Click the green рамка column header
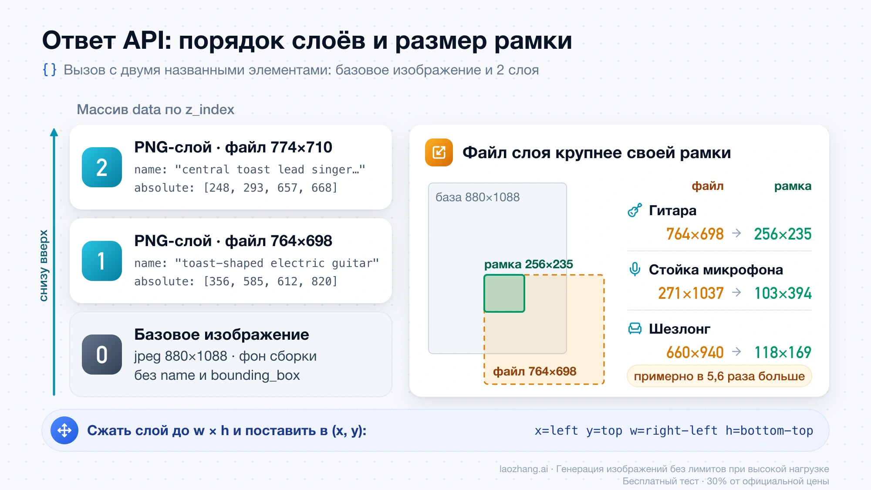 793,186
